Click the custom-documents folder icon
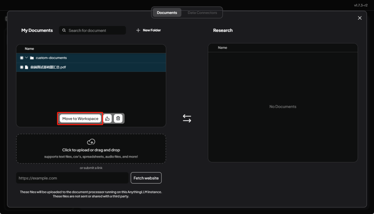The width and height of the screenshot is (374, 214). click(x=32, y=58)
